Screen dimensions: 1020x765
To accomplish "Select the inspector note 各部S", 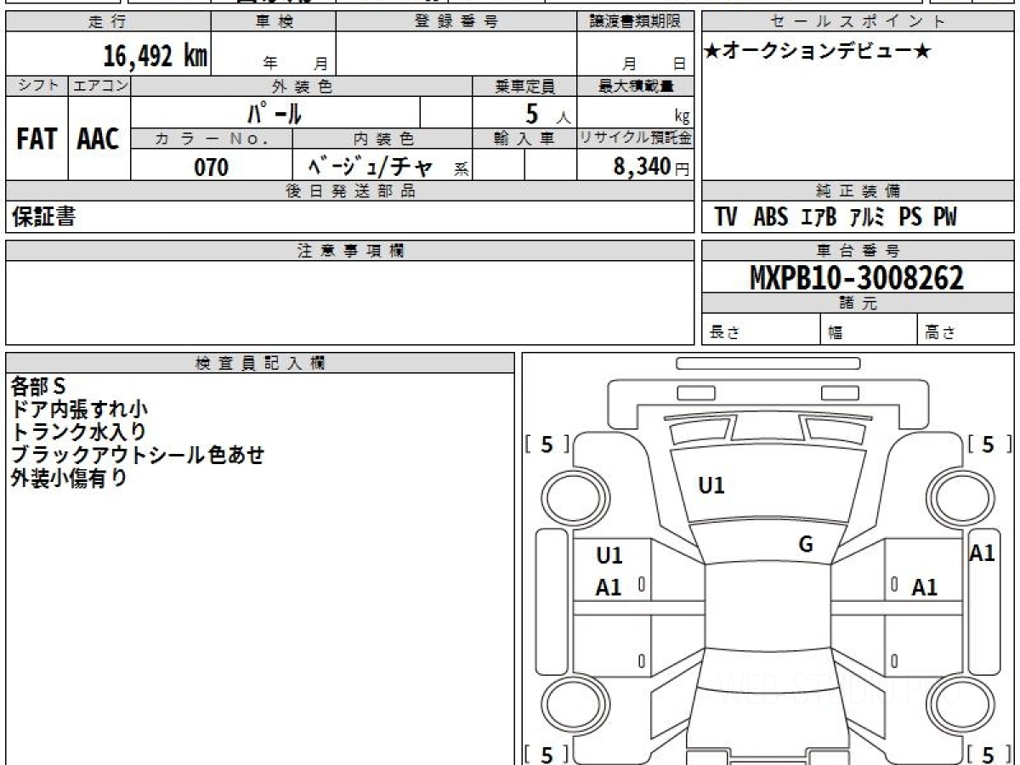I will tap(38, 387).
